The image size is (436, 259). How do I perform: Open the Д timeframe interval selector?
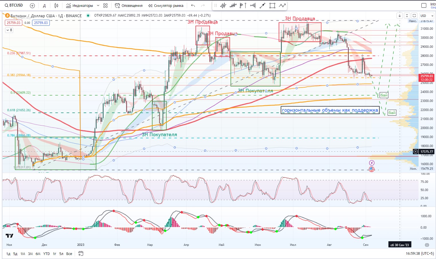point(44,5)
